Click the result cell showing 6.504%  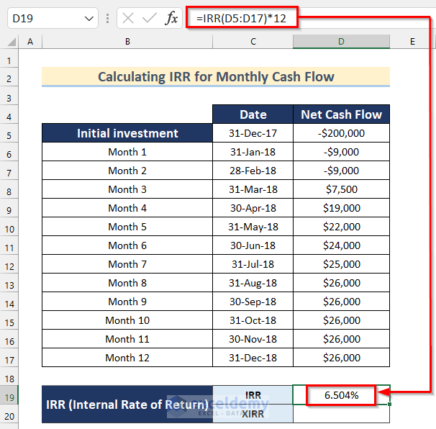pyautogui.click(x=341, y=395)
